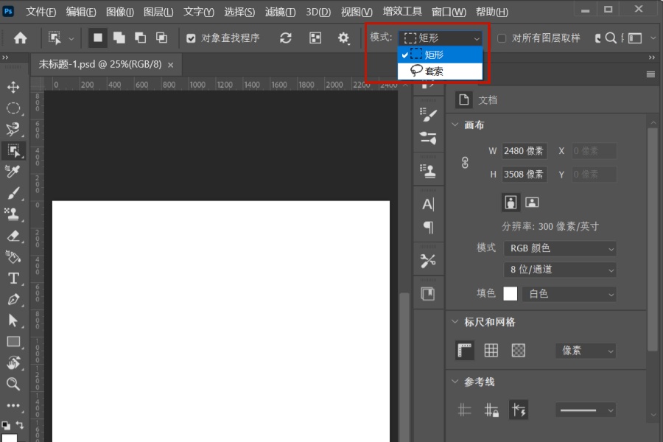
Task: Choose Intersect with selection mode
Action: tap(161, 38)
